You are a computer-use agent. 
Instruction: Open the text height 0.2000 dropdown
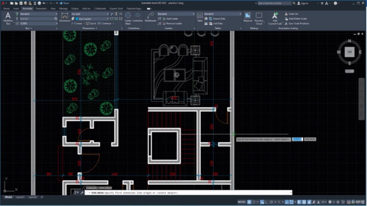(56, 23)
